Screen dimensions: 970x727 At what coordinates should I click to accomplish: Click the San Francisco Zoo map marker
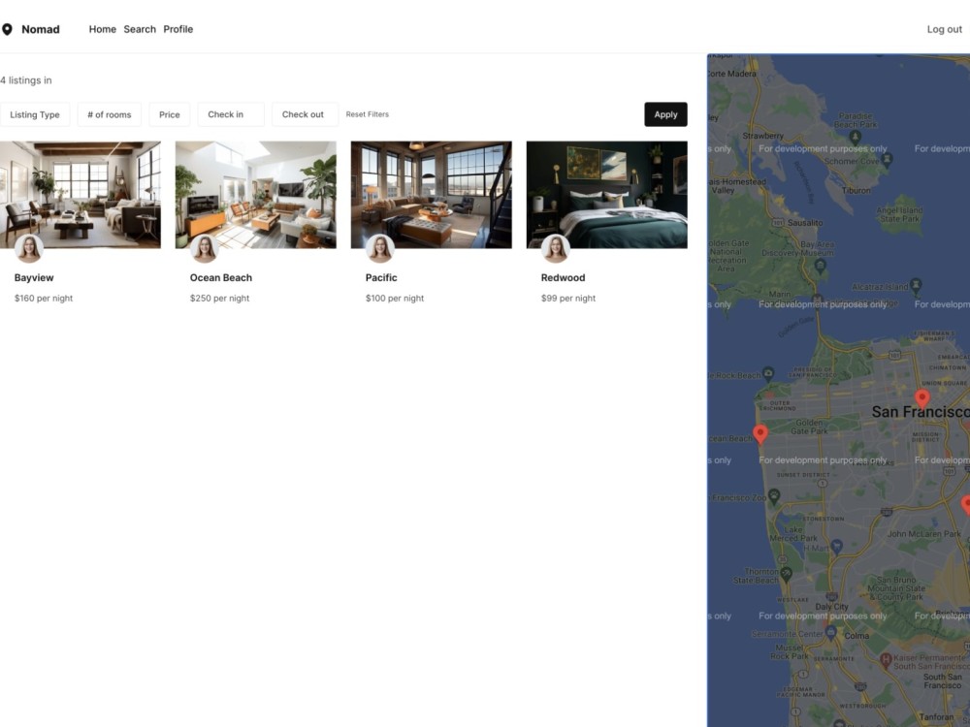[x=774, y=495]
